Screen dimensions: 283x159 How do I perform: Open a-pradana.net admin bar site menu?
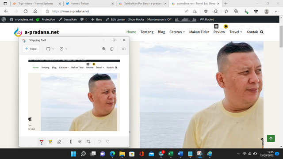pyautogui.click(x=21, y=19)
